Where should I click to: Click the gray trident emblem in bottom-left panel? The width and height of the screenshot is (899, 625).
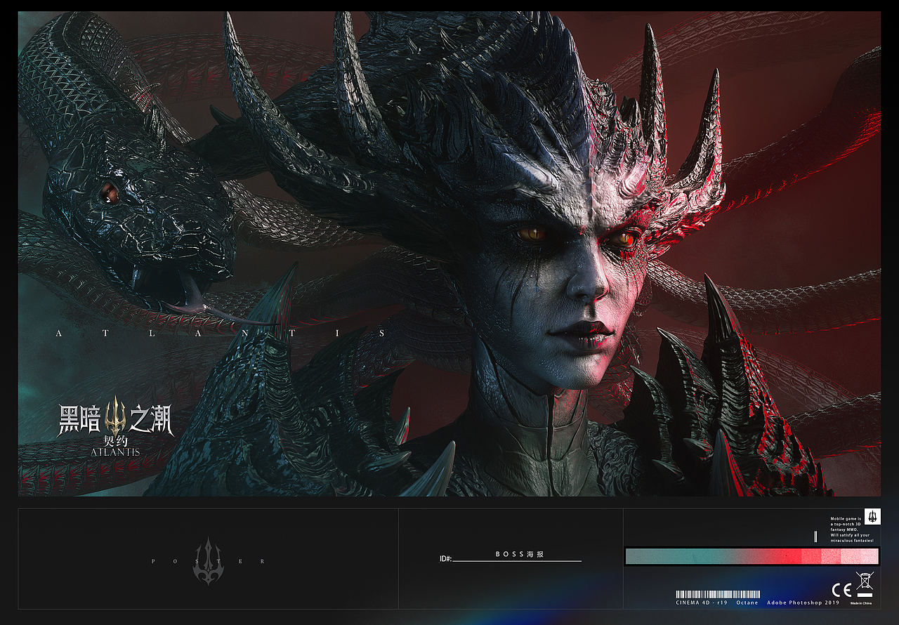[x=208, y=560]
